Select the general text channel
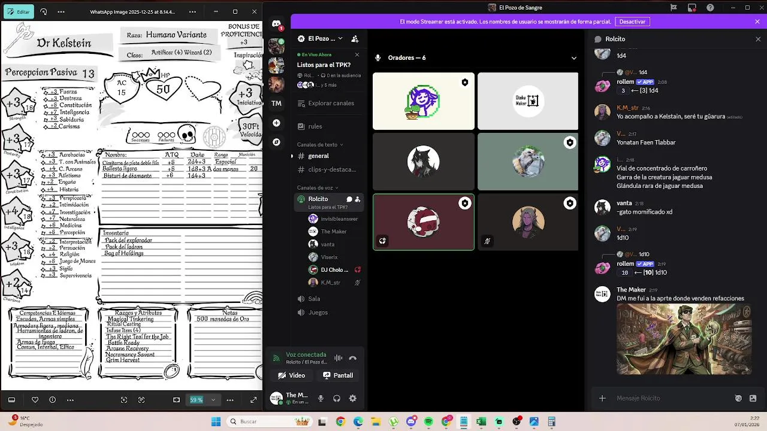 [328, 156]
